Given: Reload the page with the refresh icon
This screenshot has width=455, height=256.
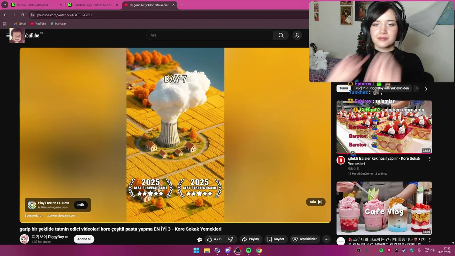Looking at the screenshot, I should coord(22,15).
